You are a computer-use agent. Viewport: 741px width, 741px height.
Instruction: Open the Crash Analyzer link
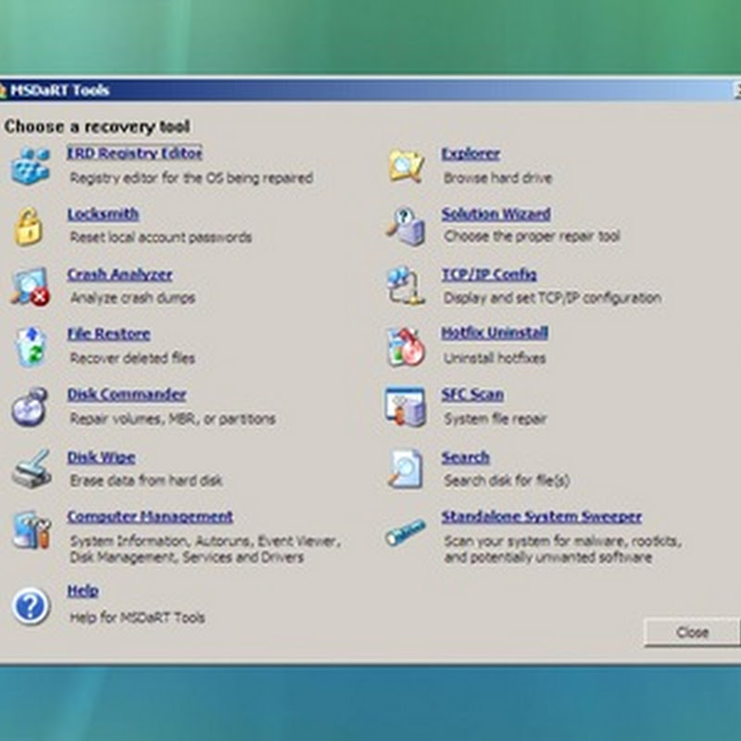pyautogui.click(x=119, y=274)
